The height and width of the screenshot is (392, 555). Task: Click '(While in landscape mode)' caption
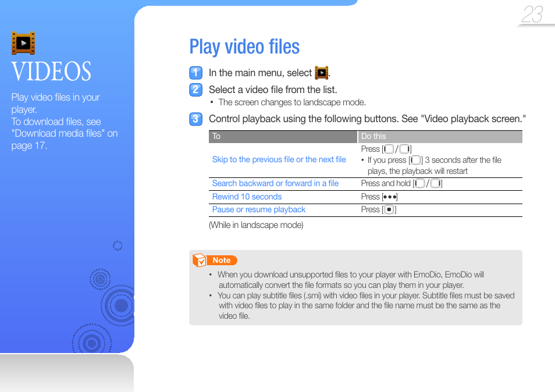pyautogui.click(x=256, y=225)
